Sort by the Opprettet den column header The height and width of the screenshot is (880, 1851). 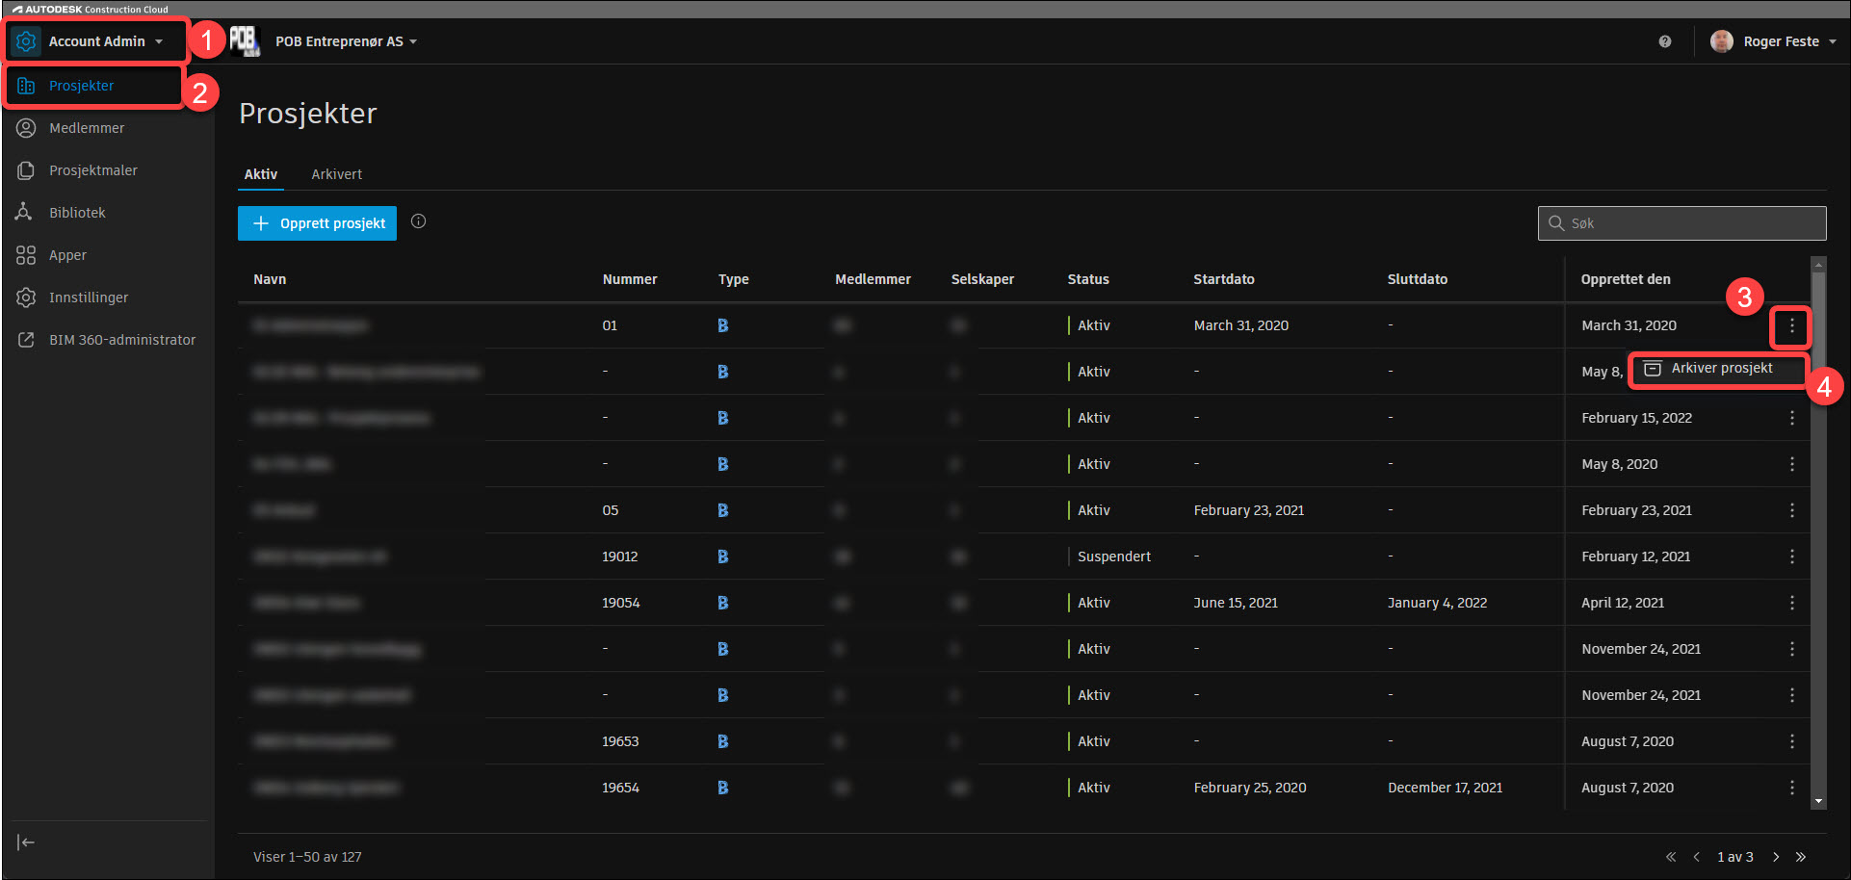click(x=1626, y=279)
